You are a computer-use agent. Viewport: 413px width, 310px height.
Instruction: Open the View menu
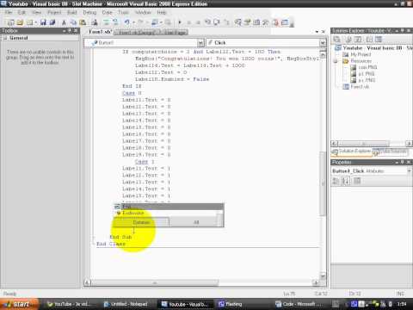[x=36, y=12]
